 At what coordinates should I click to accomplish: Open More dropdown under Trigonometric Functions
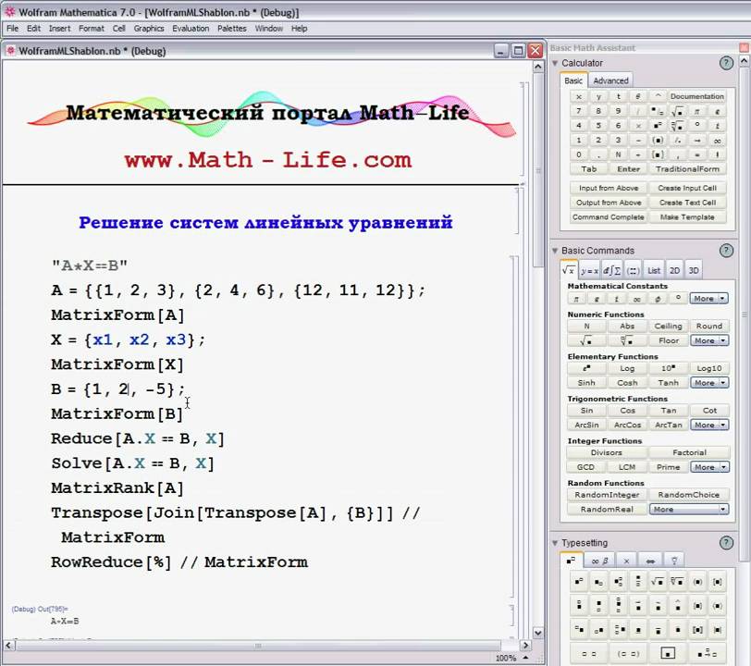(x=708, y=425)
